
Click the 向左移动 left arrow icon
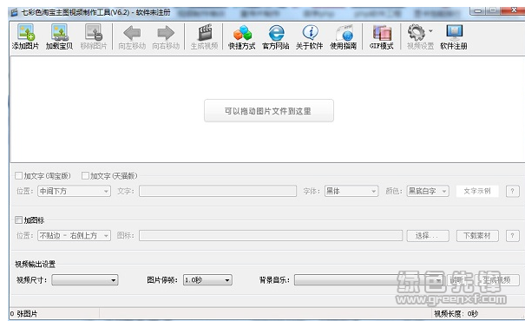(x=132, y=33)
